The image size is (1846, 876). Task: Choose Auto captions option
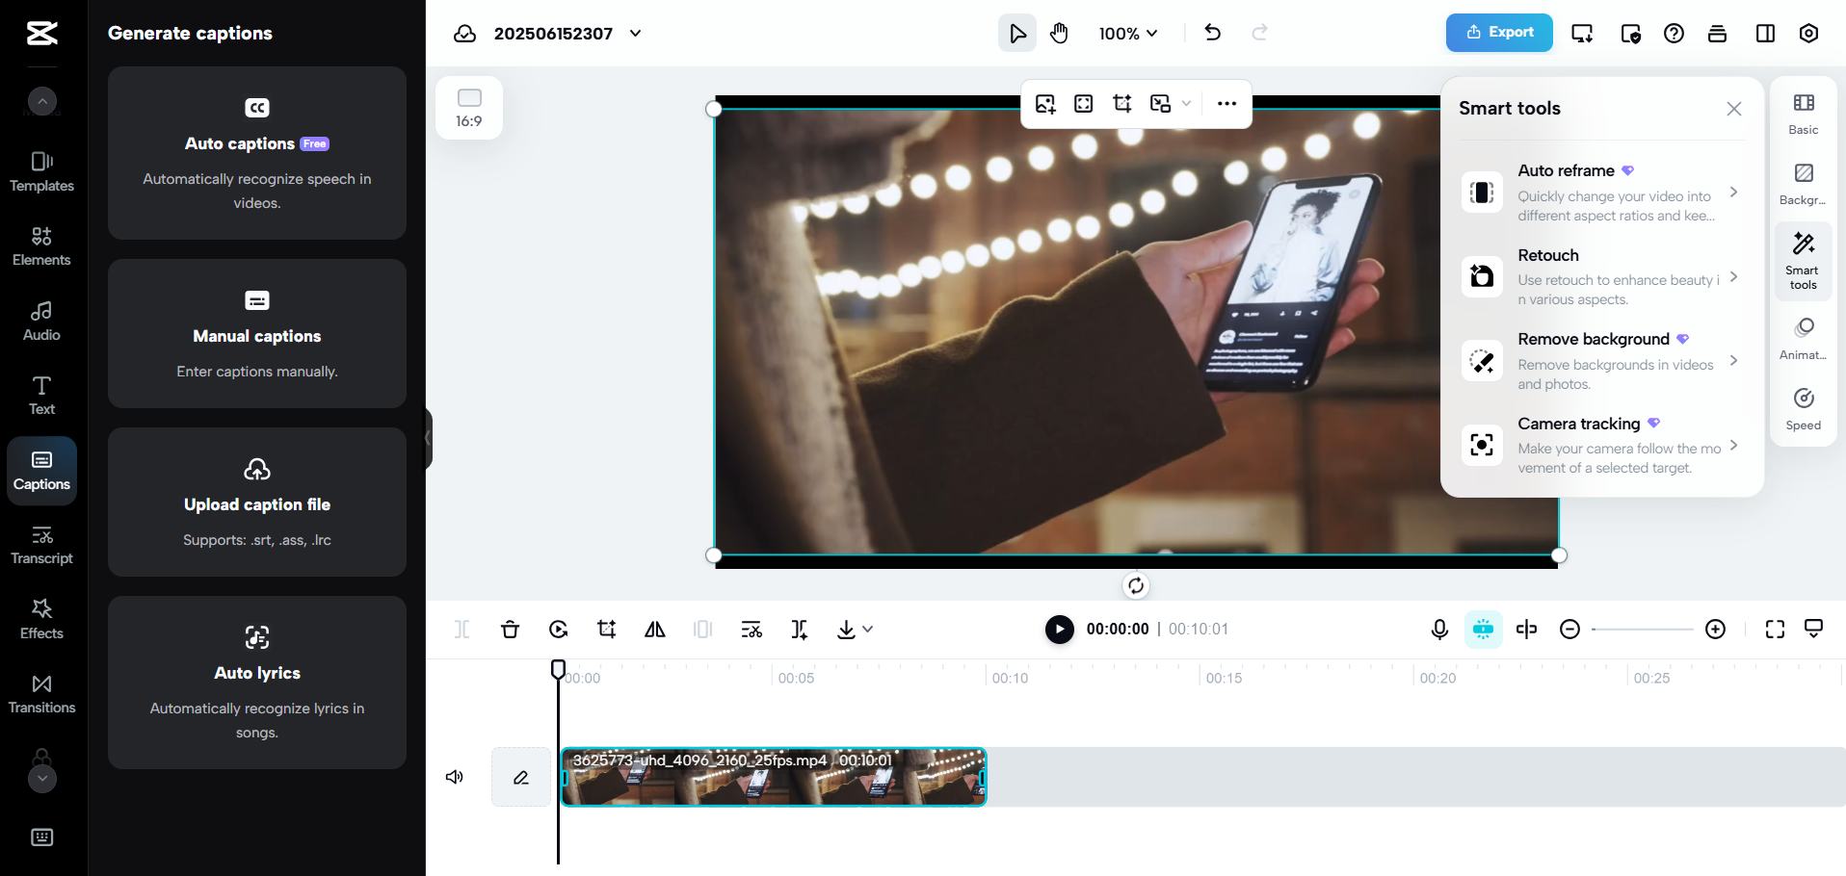pyautogui.click(x=257, y=153)
